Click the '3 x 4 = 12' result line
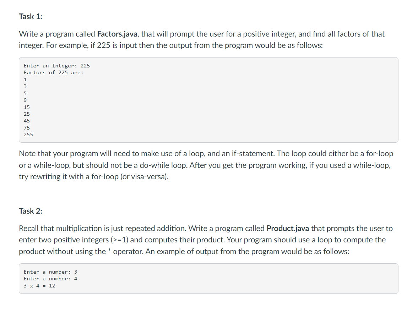Image resolution: width=418 pixels, height=313 pixels. pyautogui.click(x=39, y=286)
